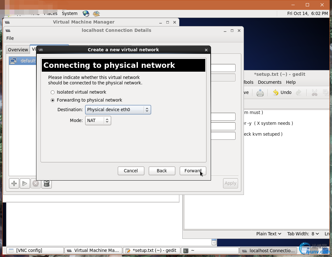The width and height of the screenshot is (332, 257).
Task: Click the stop network red icon
Action: [x=35, y=183]
